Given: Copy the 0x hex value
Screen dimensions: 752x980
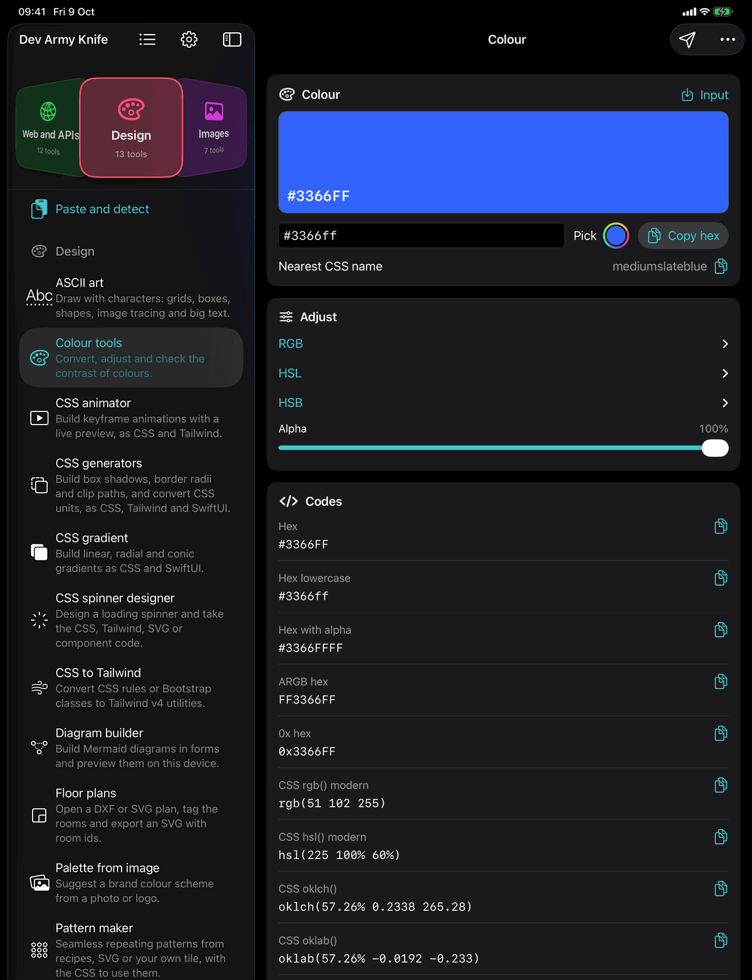Looking at the screenshot, I should tap(721, 733).
